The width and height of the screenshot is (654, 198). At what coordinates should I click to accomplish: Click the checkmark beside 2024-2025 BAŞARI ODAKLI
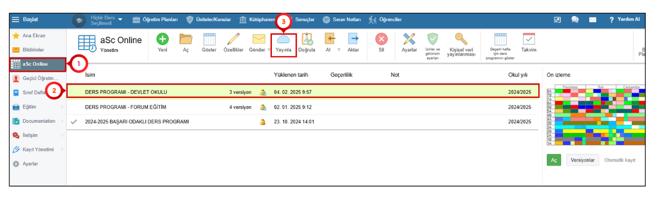(x=74, y=122)
